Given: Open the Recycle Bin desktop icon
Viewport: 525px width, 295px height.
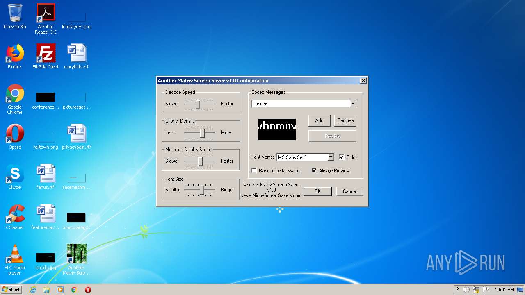Looking at the screenshot, I should click(15, 16).
